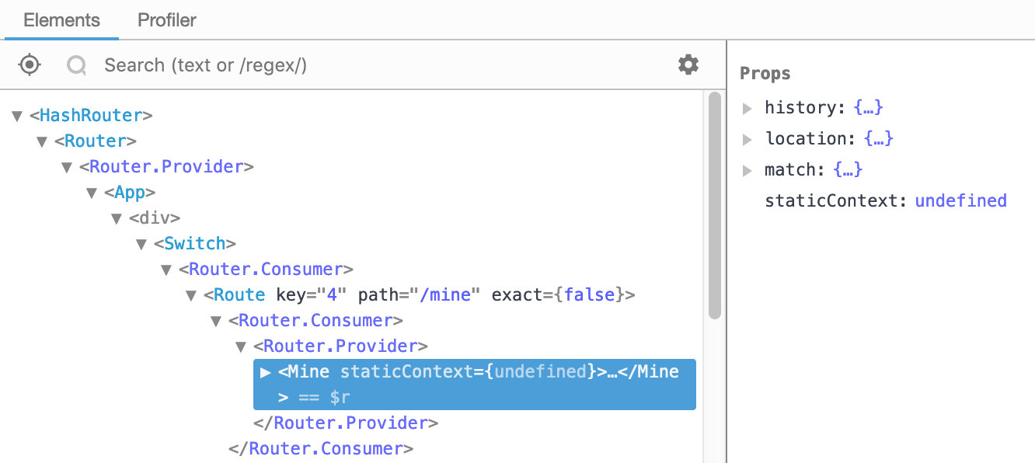
Task: Expand the history prop
Action: [747, 108]
